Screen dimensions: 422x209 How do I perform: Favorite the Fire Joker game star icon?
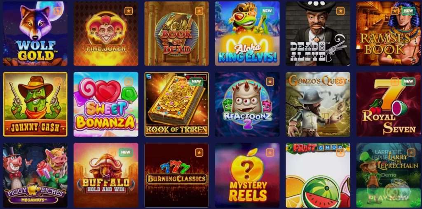coord(129,11)
